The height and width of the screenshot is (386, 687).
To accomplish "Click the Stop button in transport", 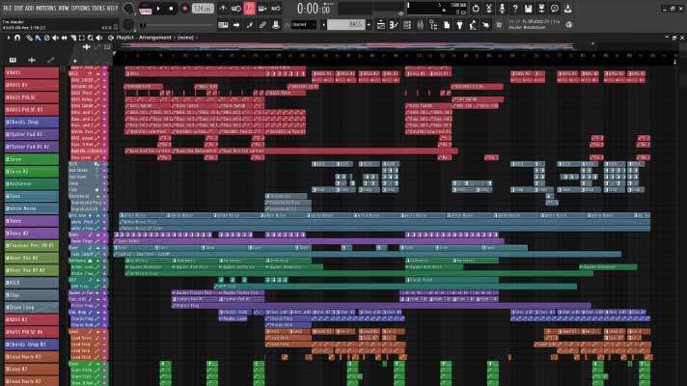I will tap(172, 8).
